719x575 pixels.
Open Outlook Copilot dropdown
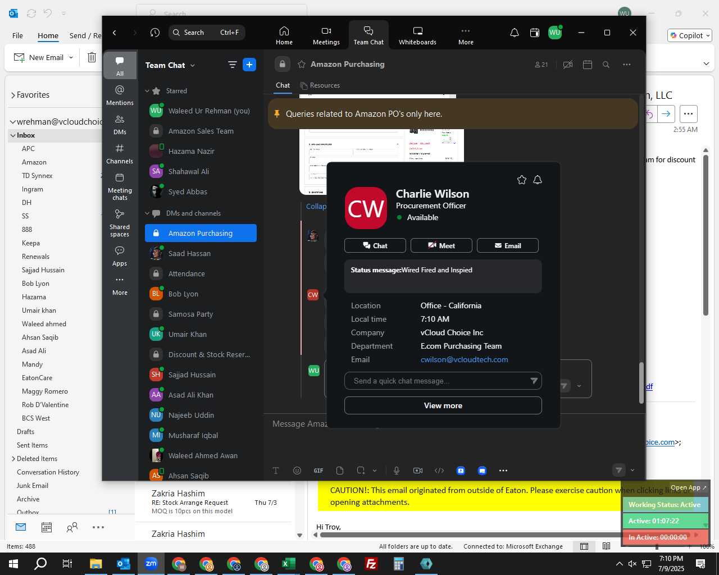point(690,35)
